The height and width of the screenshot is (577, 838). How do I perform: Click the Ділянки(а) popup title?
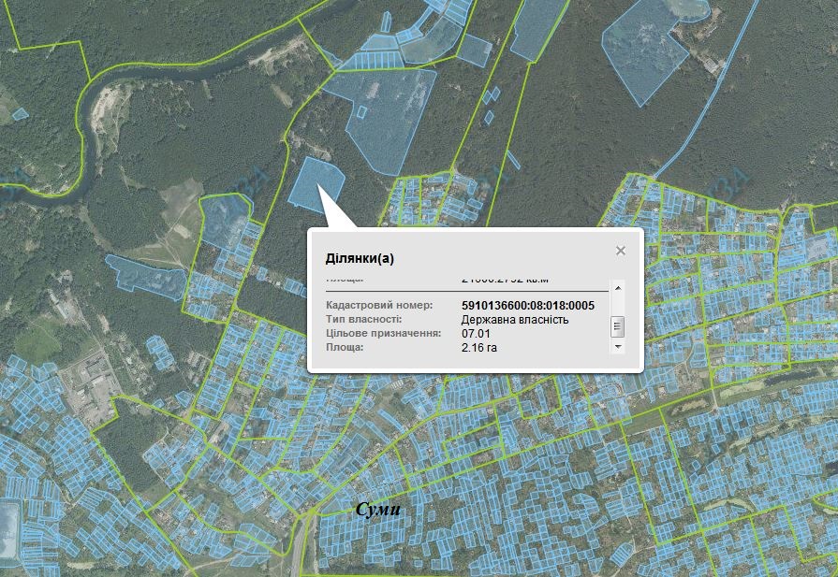point(359,258)
